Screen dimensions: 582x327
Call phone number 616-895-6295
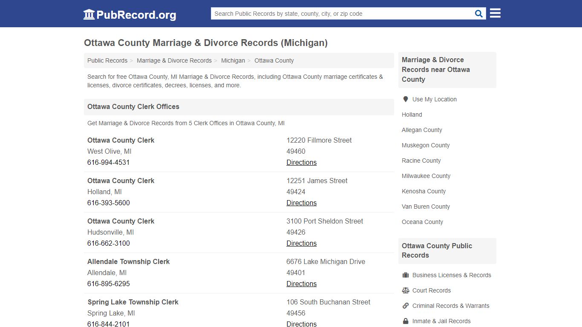coord(109,284)
